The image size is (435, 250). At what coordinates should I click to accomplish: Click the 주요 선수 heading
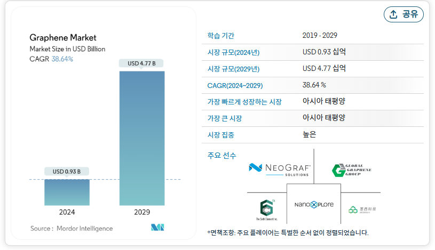pos(222,156)
